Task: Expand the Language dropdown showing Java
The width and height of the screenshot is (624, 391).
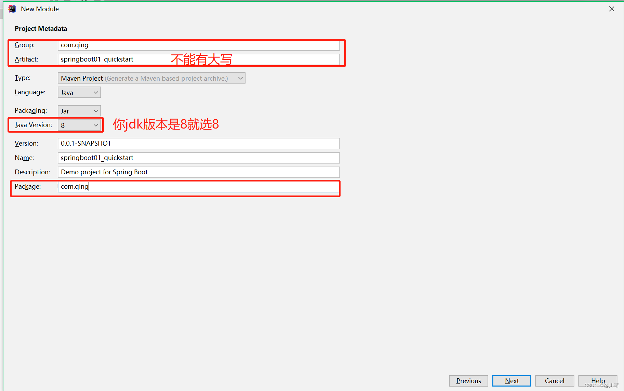Action: coord(79,93)
